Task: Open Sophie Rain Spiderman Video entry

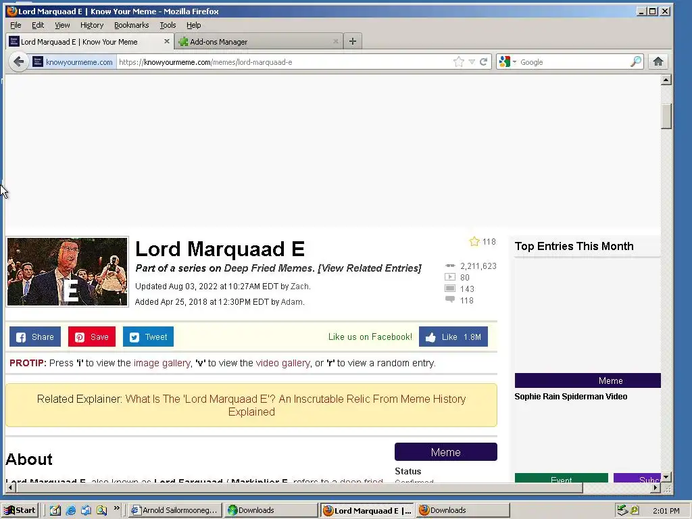Action: click(x=570, y=396)
